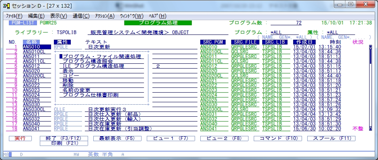Click creation date 15/07/01
The image size is (378, 160).
click(304, 47)
